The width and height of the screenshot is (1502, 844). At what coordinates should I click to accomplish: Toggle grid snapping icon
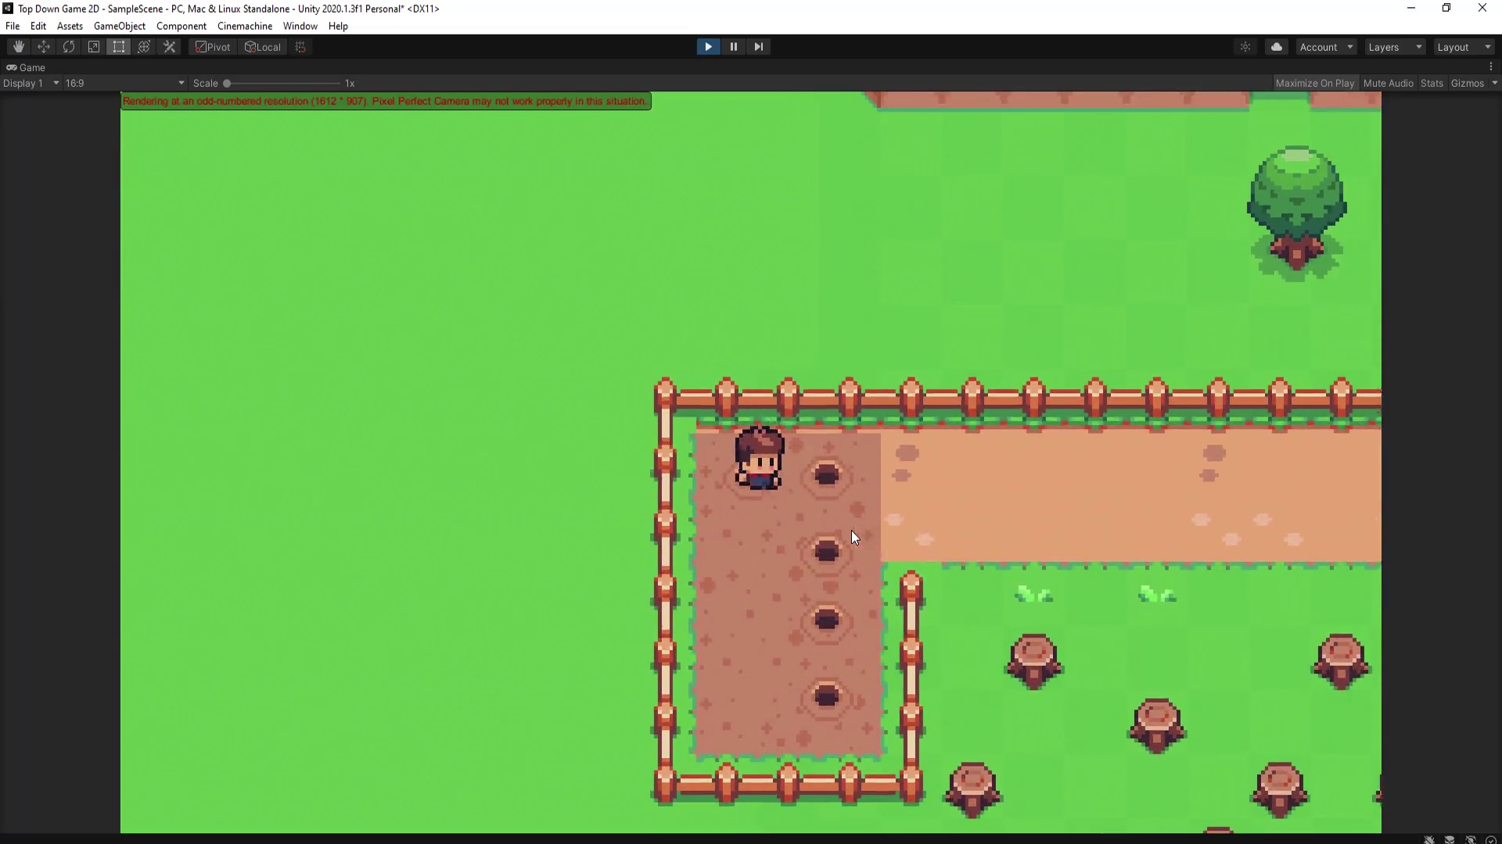(x=300, y=47)
